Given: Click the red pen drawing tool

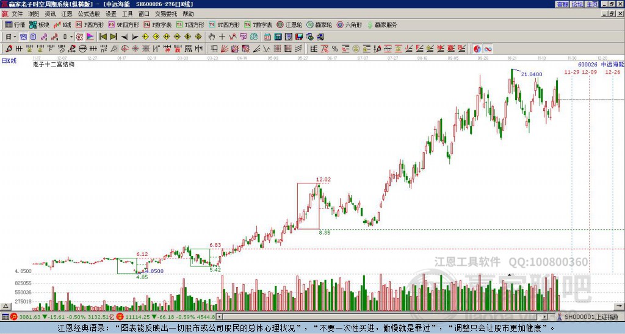Looking at the screenshot, I should pos(9,49).
